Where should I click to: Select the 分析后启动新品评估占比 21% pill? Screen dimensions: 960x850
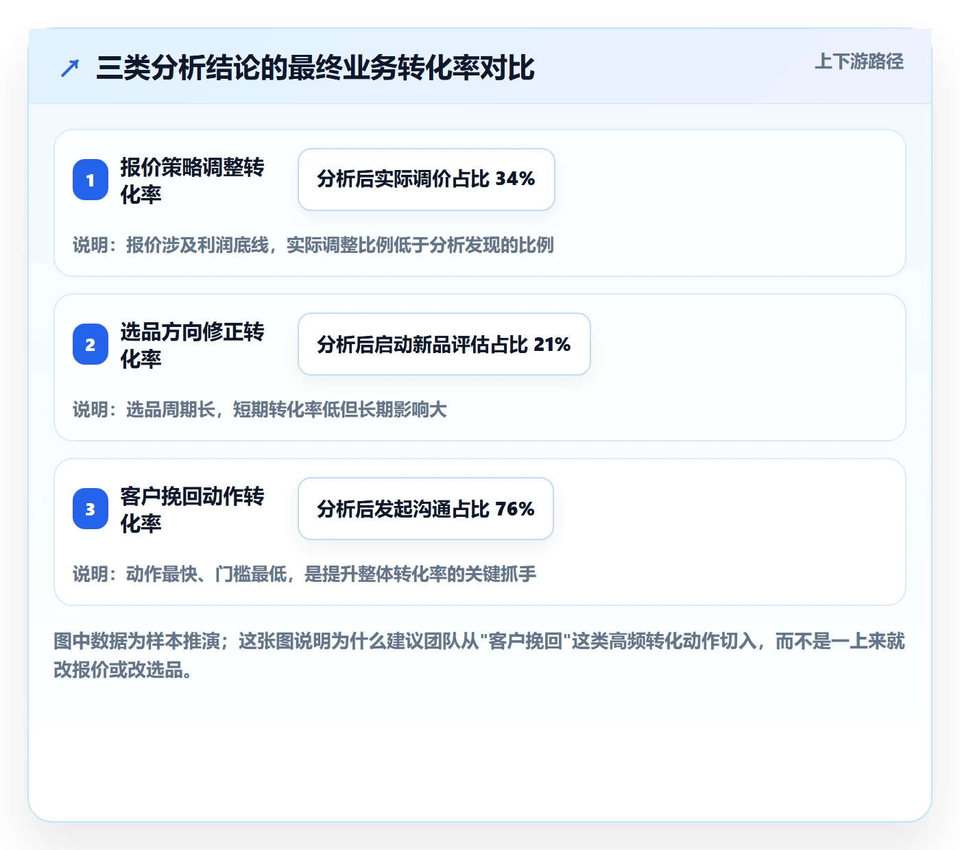coord(444,344)
